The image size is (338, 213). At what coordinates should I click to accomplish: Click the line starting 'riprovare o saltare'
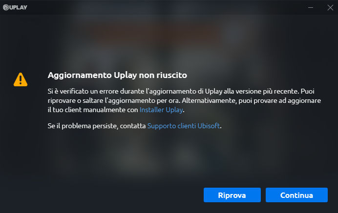(184, 100)
